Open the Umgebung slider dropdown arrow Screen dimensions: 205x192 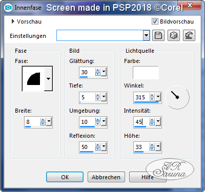tap(104, 121)
